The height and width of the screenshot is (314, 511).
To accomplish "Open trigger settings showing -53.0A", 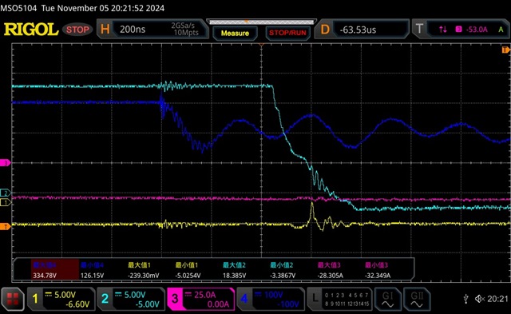I will point(461,30).
